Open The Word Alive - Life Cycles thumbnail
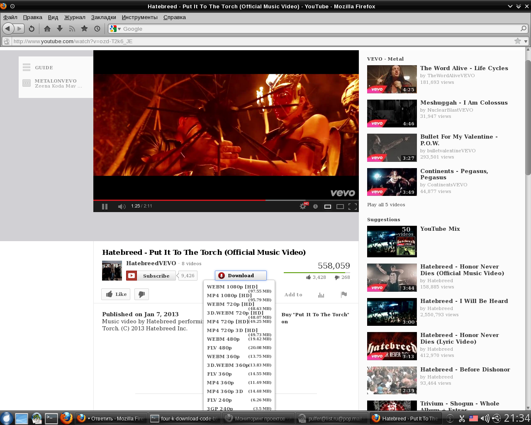Viewport: 531px width, 425px height. 392,79
